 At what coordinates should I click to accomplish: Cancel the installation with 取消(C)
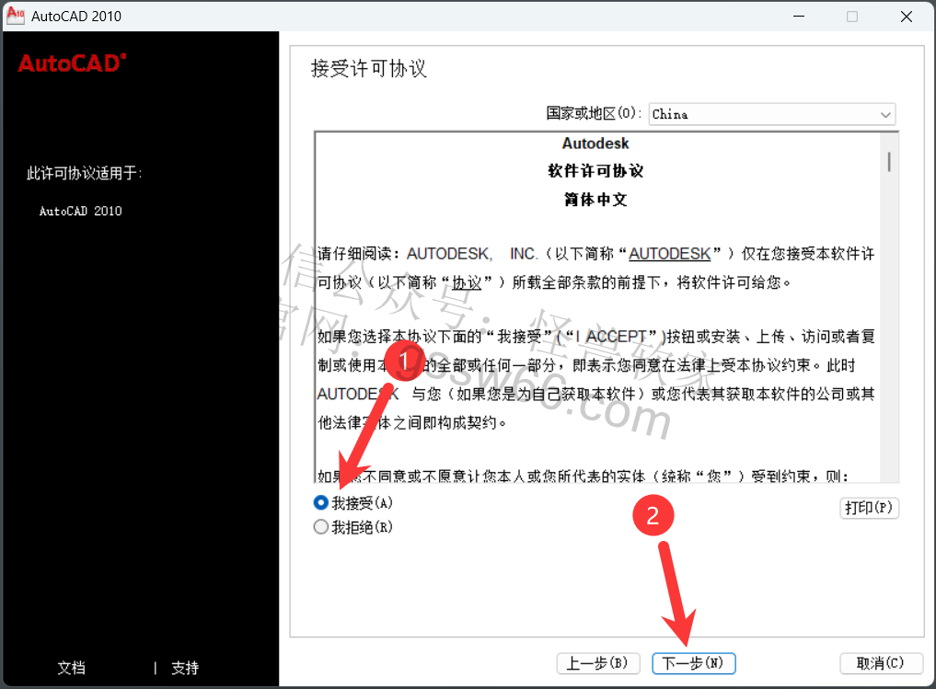click(x=881, y=663)
